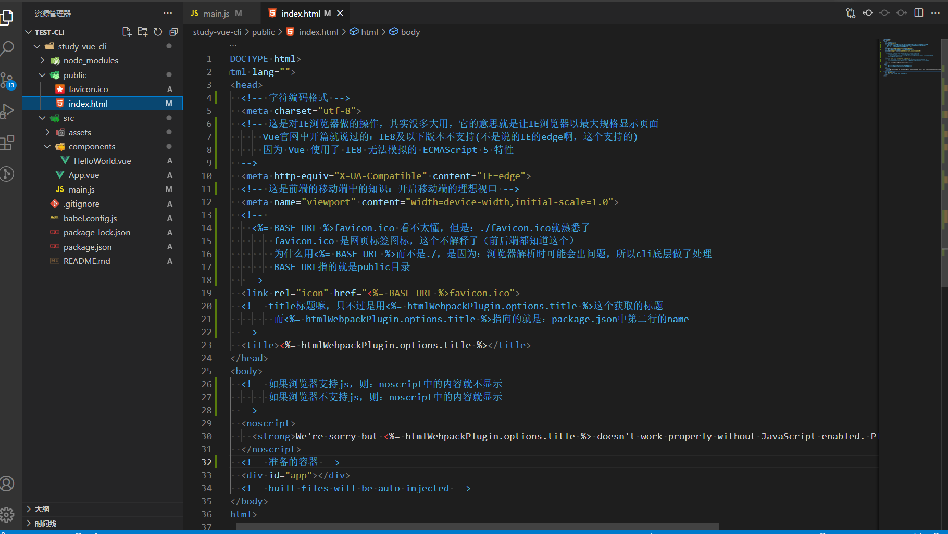Click the middle commit-navigation icon in editor toolbar
This screenshot has height=534, width=948.
[x=884, y=13]
